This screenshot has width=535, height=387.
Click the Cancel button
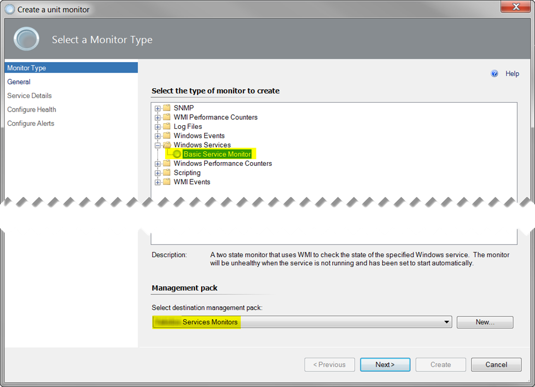496,365
